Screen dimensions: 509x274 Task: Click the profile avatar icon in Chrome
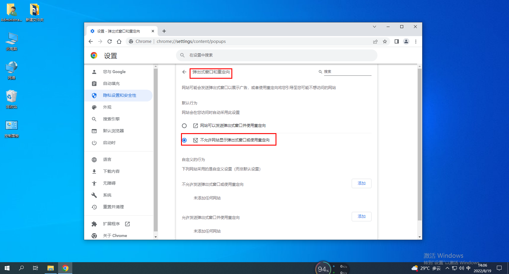point(406,41)
